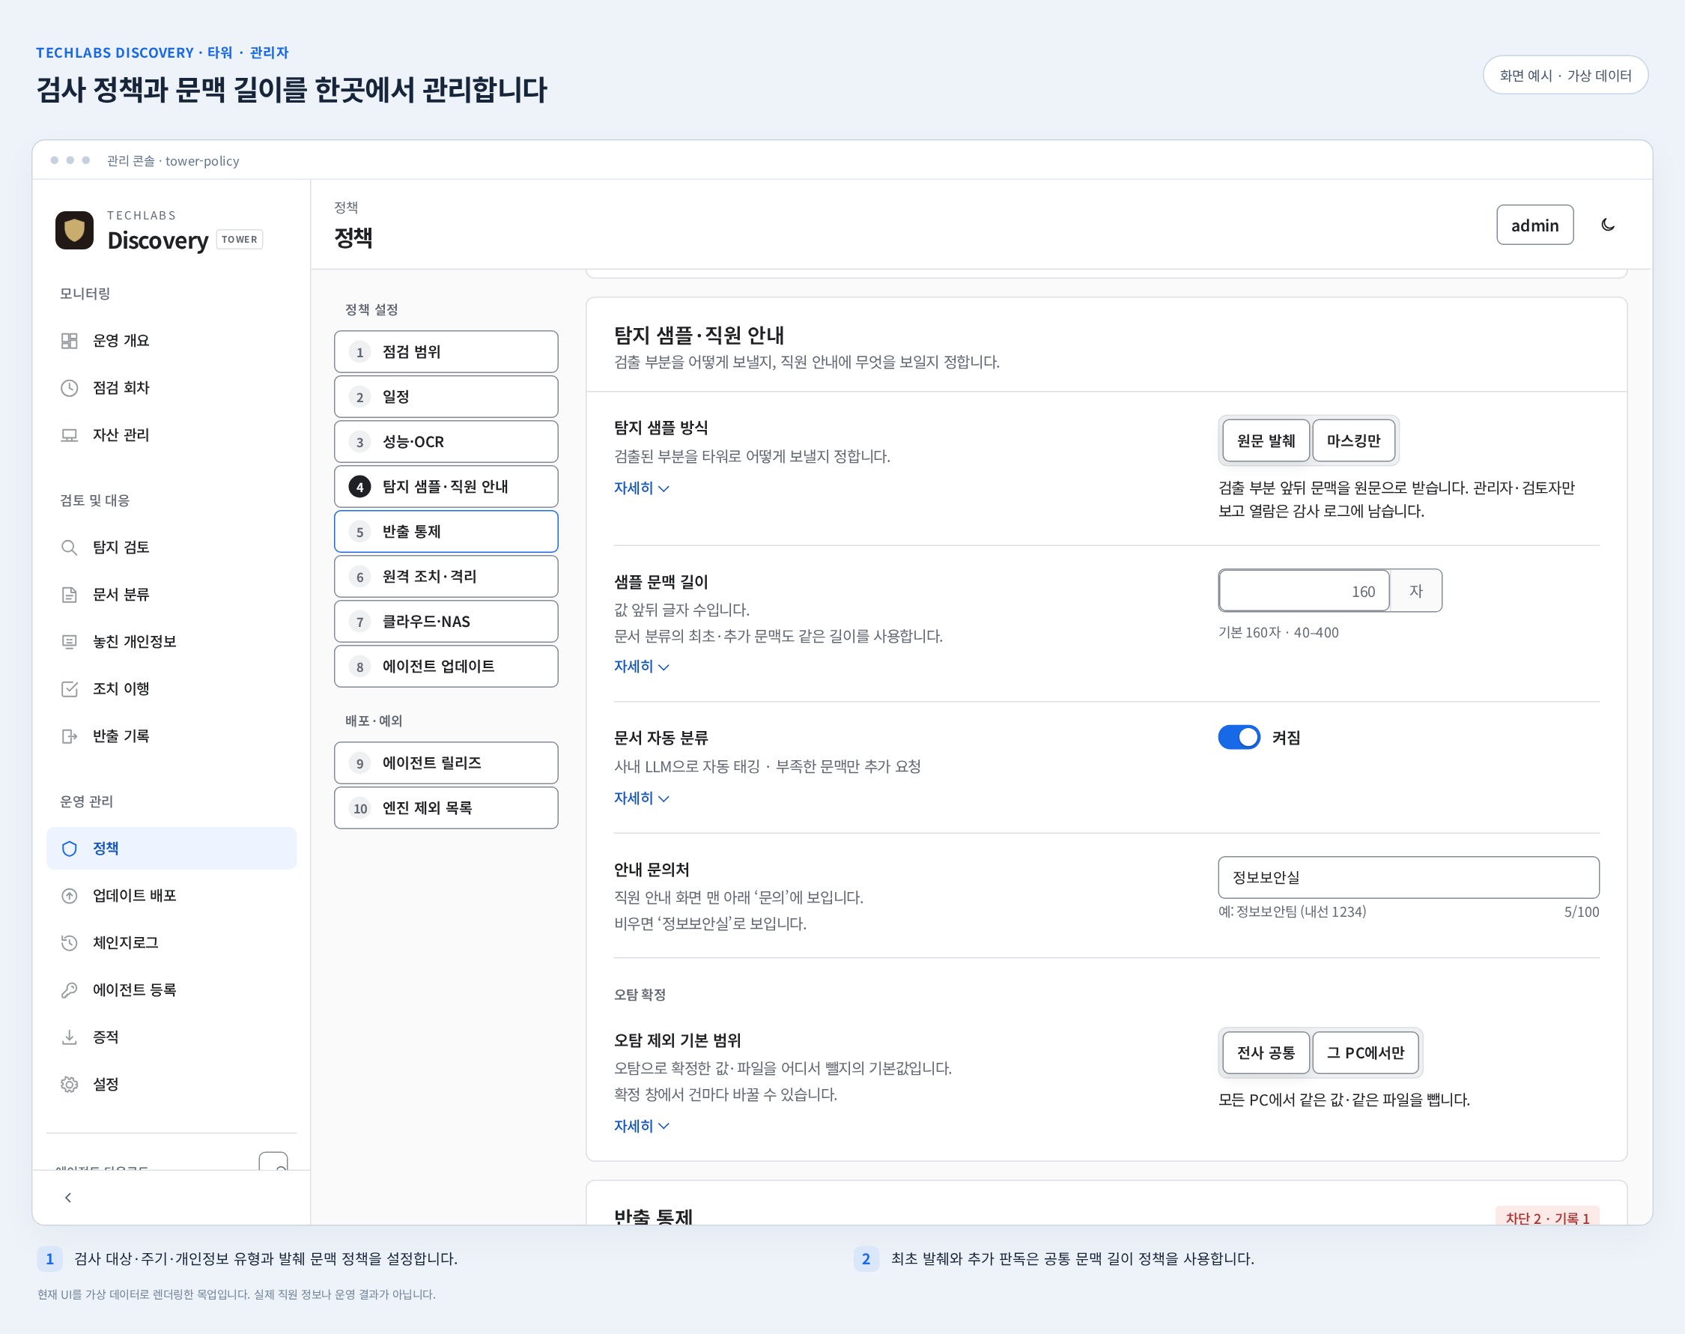This screenshot has height=1334, width=1685.
Task: Expand 자세히 under 샘플 문맥 길이
Action: (641, 666)
